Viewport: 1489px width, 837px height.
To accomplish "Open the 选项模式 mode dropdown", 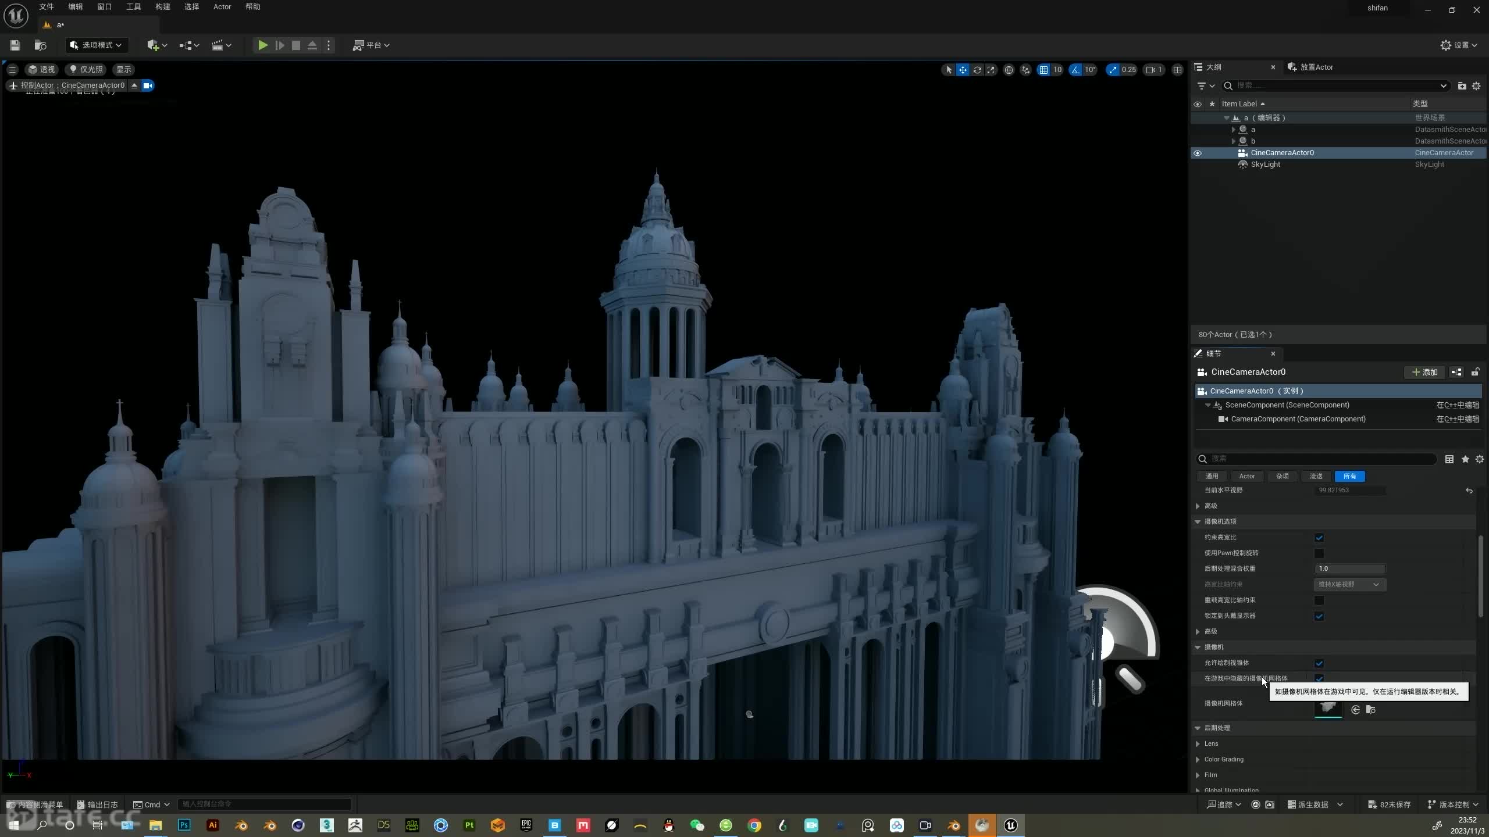I will click(x=97, y=45).
